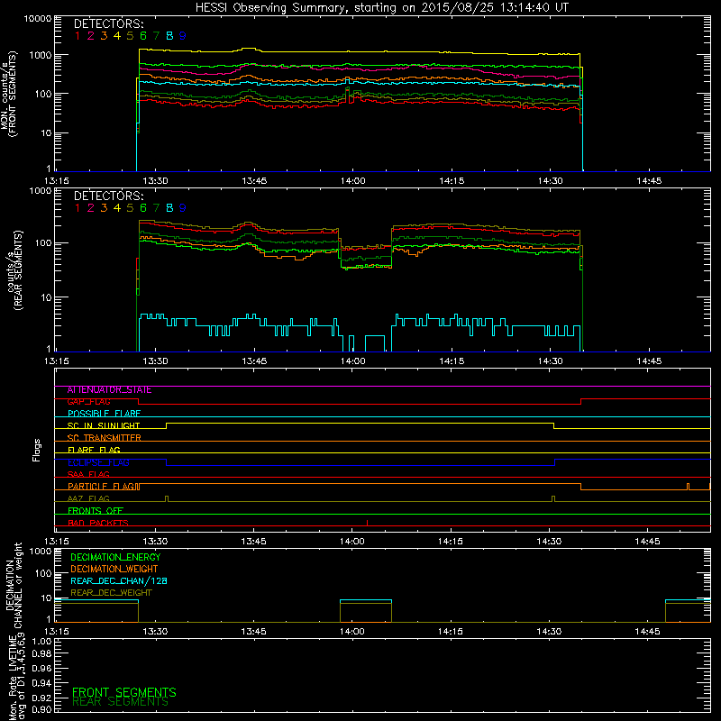Viewport: 721px width, 721px height.
Task: Select yellow detector 4 in front segments legend
Action: (117, 36)
